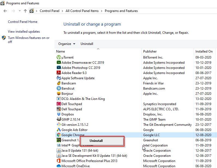Click publisher BitTorrent Inc.
Viewport: 217px width, 168px height.
tap(153, 57)
